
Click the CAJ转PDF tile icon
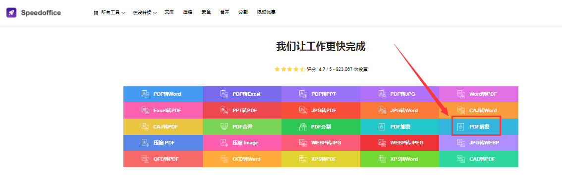tap(145, 126)
